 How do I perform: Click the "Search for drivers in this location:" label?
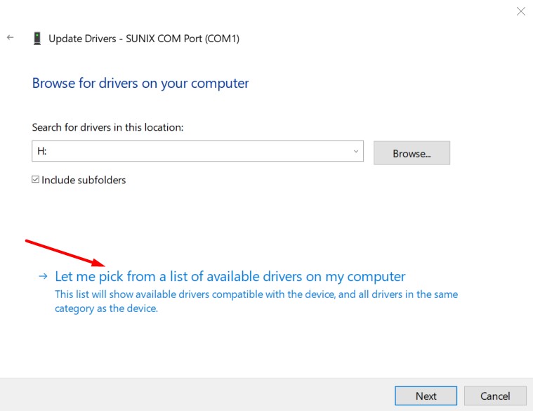(107, 127)
